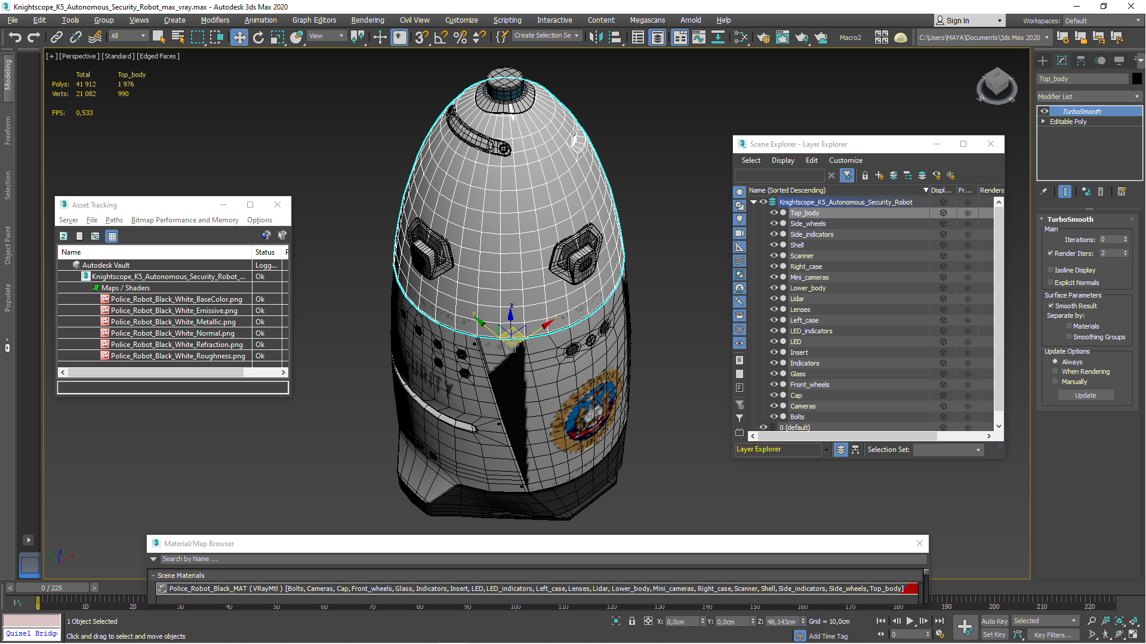The image size is (1146, 644).
Task: Click the Update button in TurboSmooth
Action: 1085,395
